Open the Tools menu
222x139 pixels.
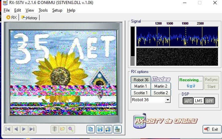pyautogui.click(x=43, y=10)
